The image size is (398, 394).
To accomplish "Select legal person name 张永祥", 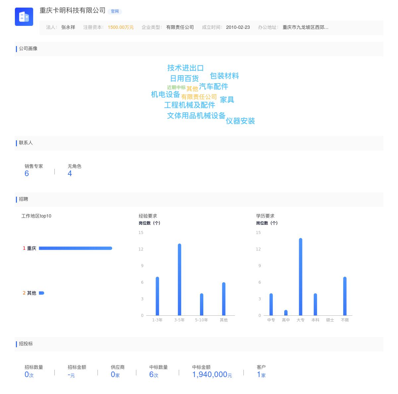I will point(68,27).
